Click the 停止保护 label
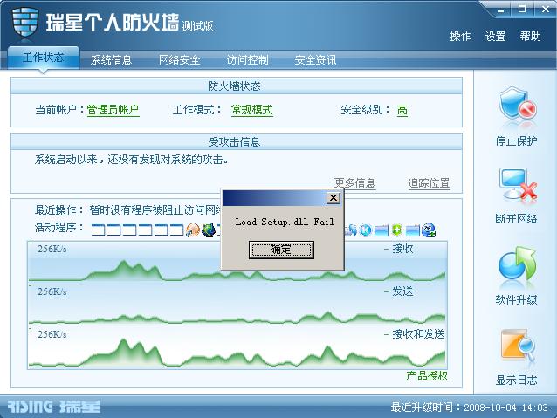The height and width of the screenshot is (418, 557). (x=517, y=141)
